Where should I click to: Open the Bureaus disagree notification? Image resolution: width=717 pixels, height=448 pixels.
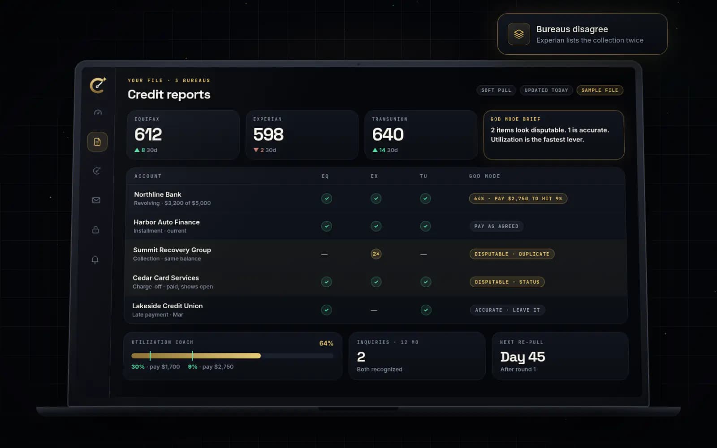click(582, 34)
